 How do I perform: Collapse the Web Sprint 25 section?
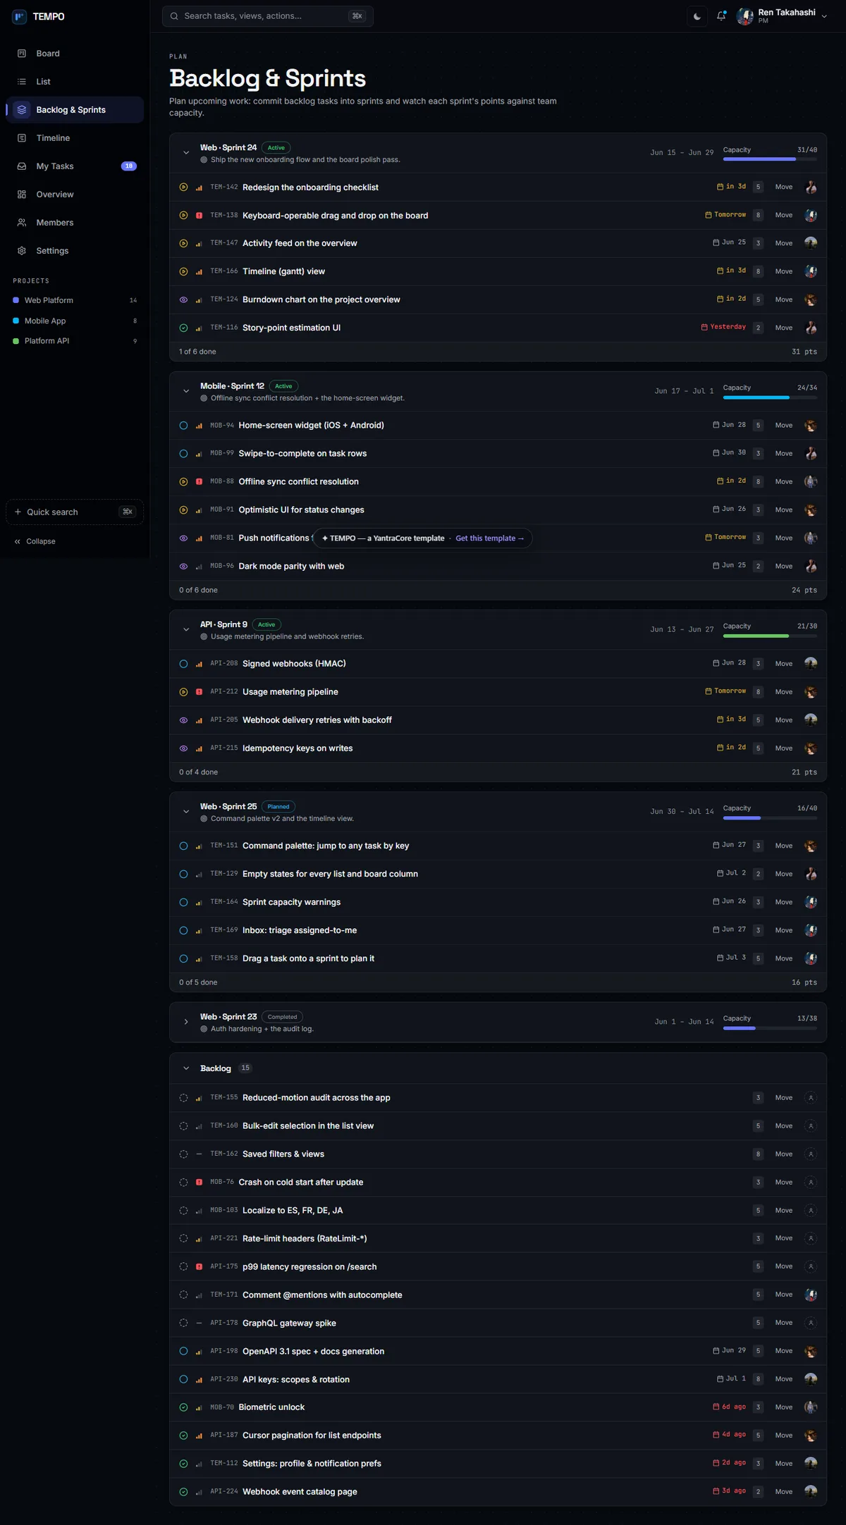[186, 812]
